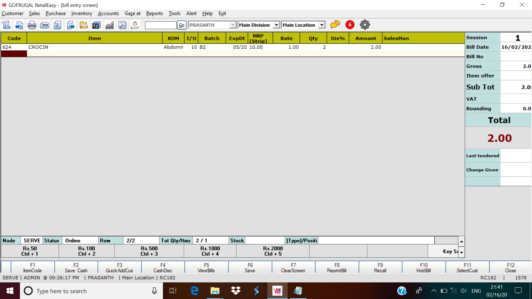Expand the Main Location dropdown
Viewport: 532px width, 299px height.
[x=322, y=25]
